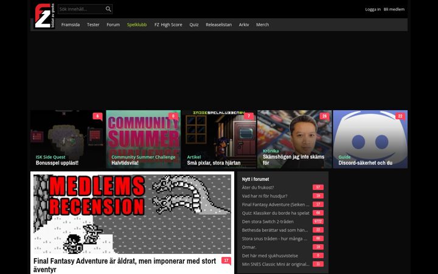The width and height of the screenshot is (438, 274).
Task: Open thread "Quiz: Klassiker du borde ha spelat"
Action: [x=276, y=213]
